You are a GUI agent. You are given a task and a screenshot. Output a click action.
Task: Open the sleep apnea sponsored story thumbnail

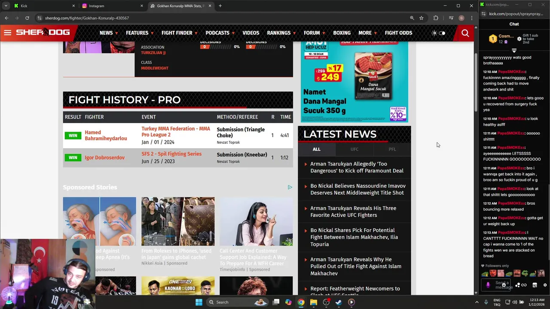(99, 221)
